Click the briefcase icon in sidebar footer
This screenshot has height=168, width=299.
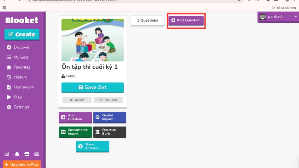pos(17,154)
